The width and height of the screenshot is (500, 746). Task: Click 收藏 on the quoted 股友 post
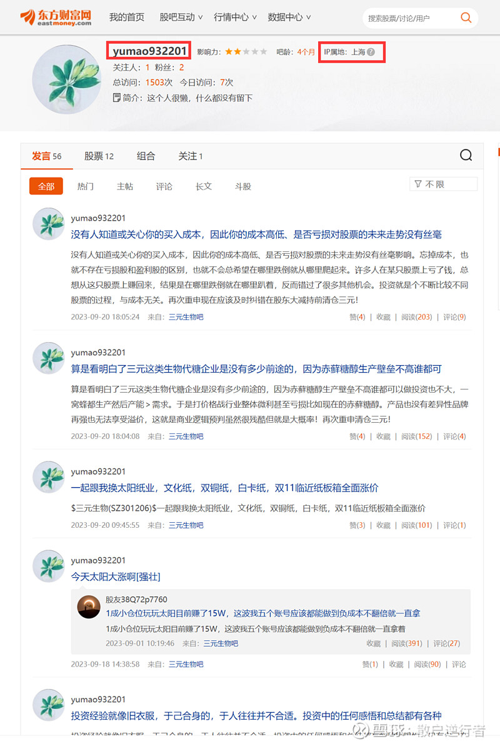pyautogui.click(x=374, y=643)
